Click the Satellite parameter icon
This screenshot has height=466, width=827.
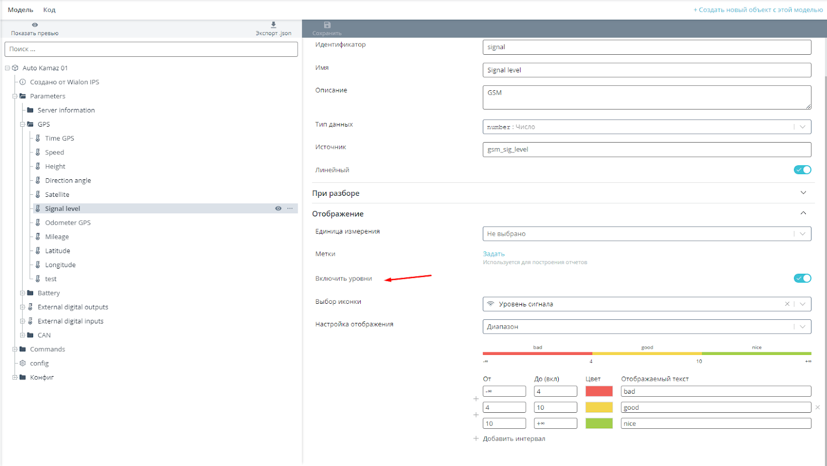click(38, 194)
